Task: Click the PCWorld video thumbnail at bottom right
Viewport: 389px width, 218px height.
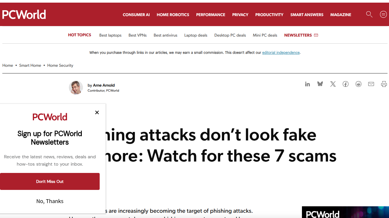Action: coord(345,212)
